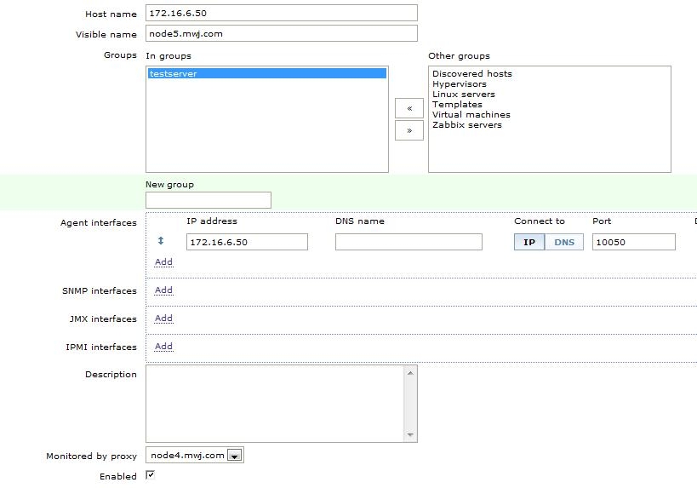Click the Port field showing 10050
697x488 pixels.
point(634,242)
